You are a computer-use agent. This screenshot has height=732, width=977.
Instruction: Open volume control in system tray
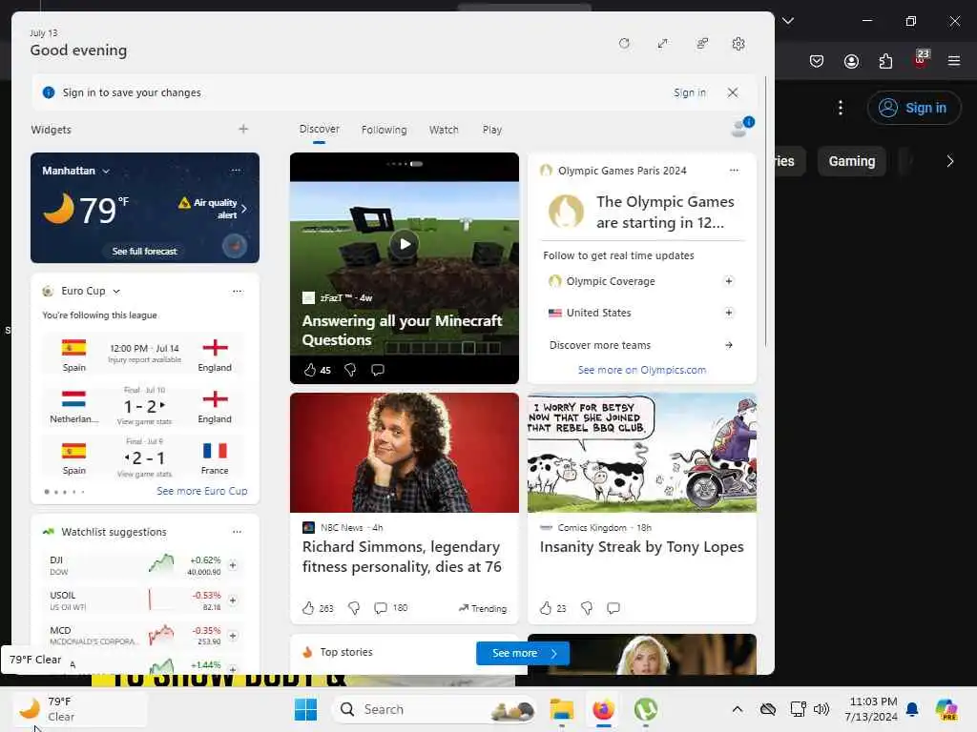(821, 709)
